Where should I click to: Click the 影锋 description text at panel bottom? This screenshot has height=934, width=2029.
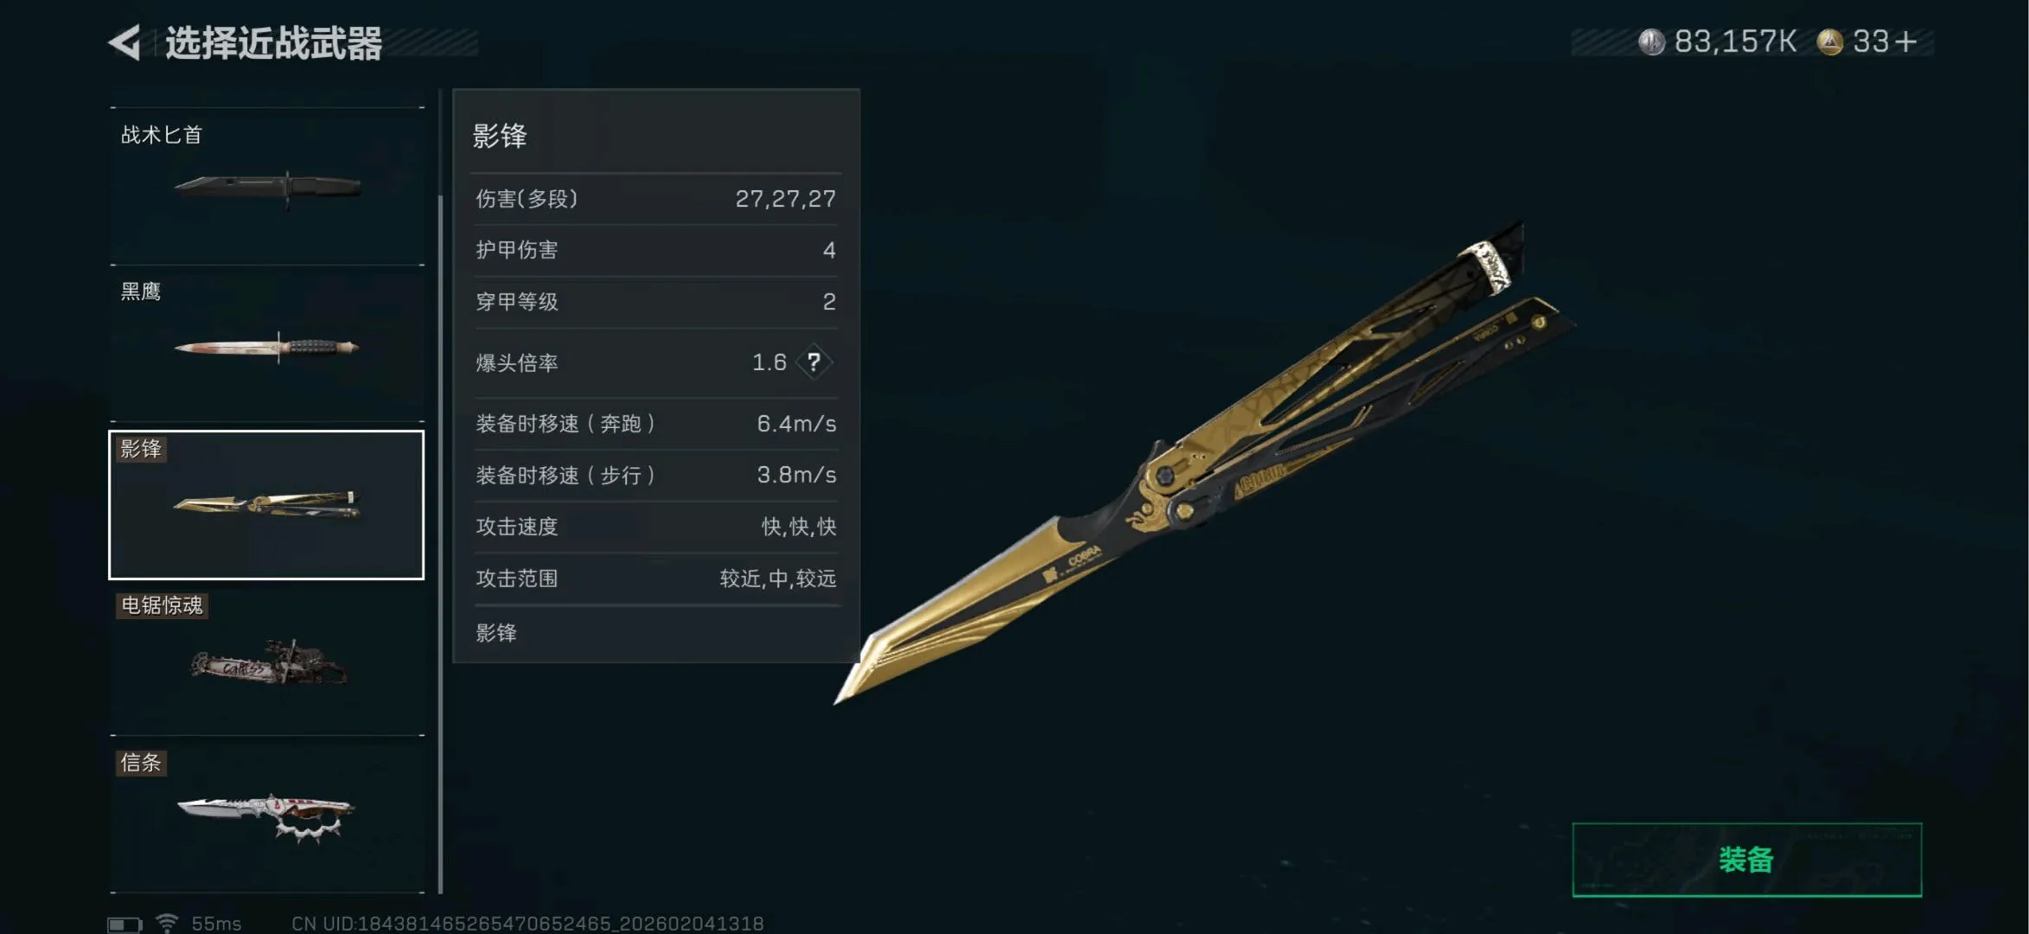(x=496, y=633)
